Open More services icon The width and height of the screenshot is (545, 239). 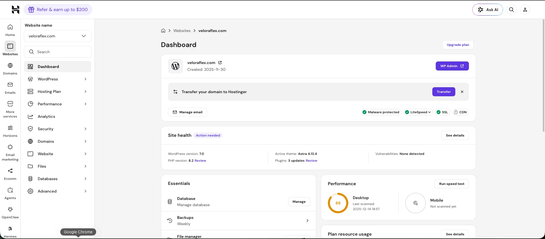coord(10,104)
